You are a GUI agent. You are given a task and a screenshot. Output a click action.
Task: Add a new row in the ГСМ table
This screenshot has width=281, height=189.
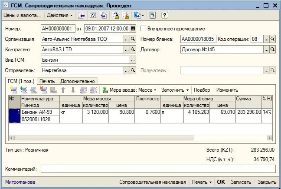click(x=13, y=90)
